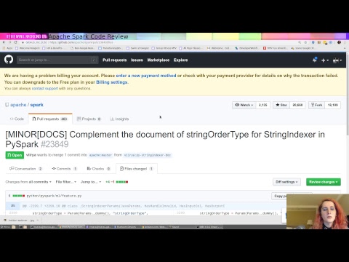This screenshot has width=349, height=262.
Task: Open the Checks tab of the pull request
Action: [99, 169]
